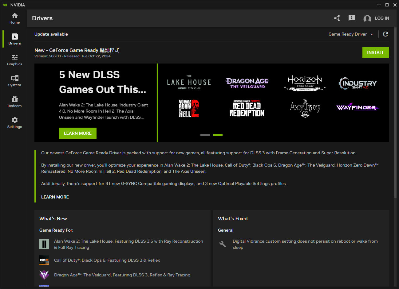Open the feedback icon next to Share
Screen dimensions: 399x289
tap(352, 18)
